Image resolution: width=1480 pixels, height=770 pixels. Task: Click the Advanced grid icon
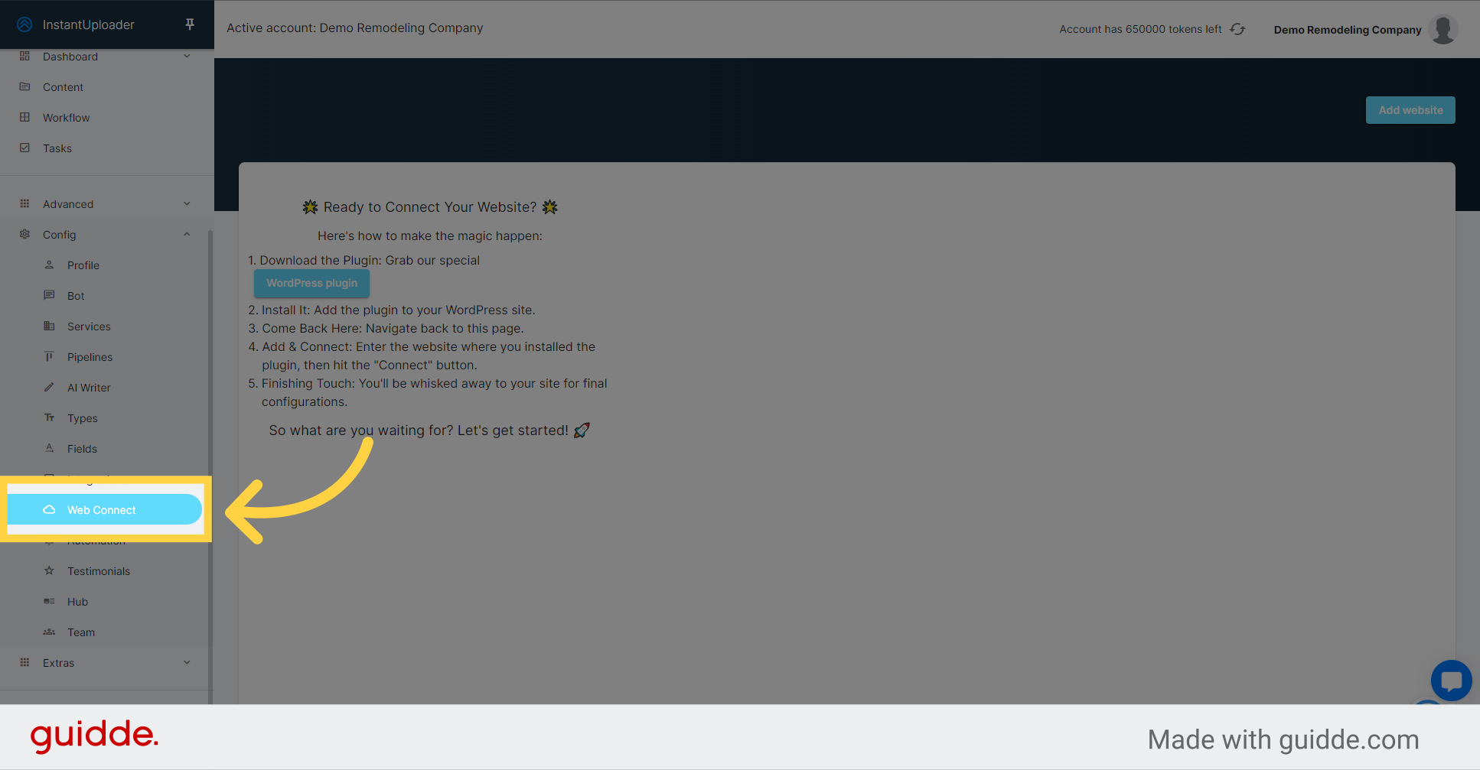(x=24, y=203)
